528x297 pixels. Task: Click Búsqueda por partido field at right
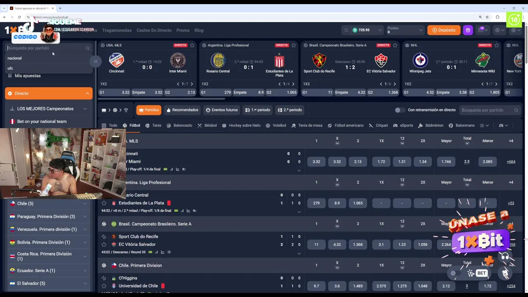pos(490,110)
